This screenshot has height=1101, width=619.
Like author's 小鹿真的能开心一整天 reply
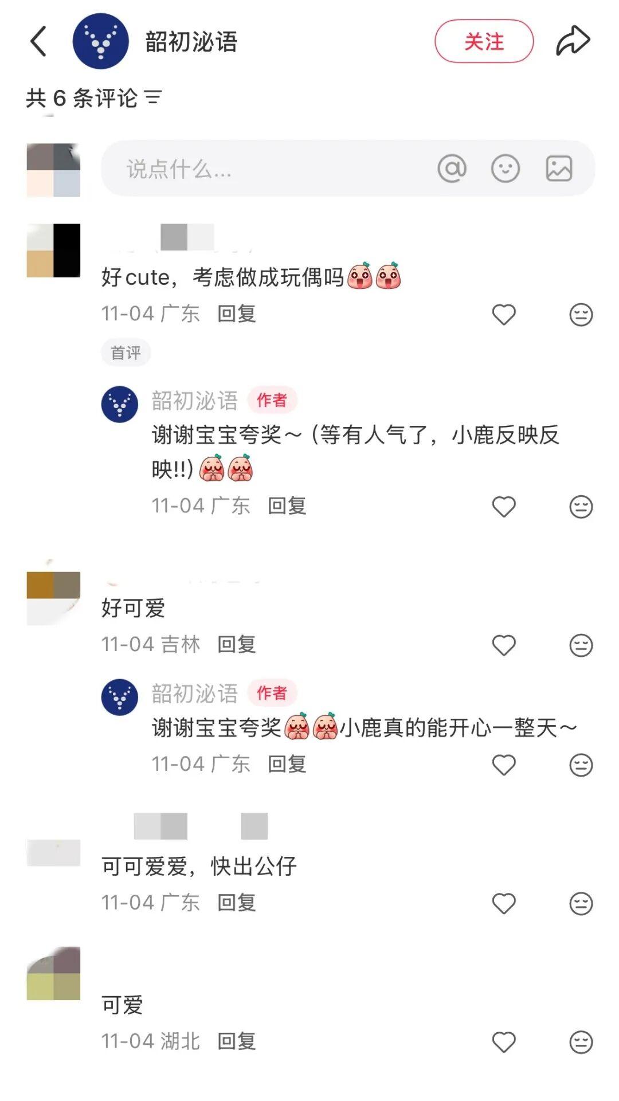click(x=504, y=765)
